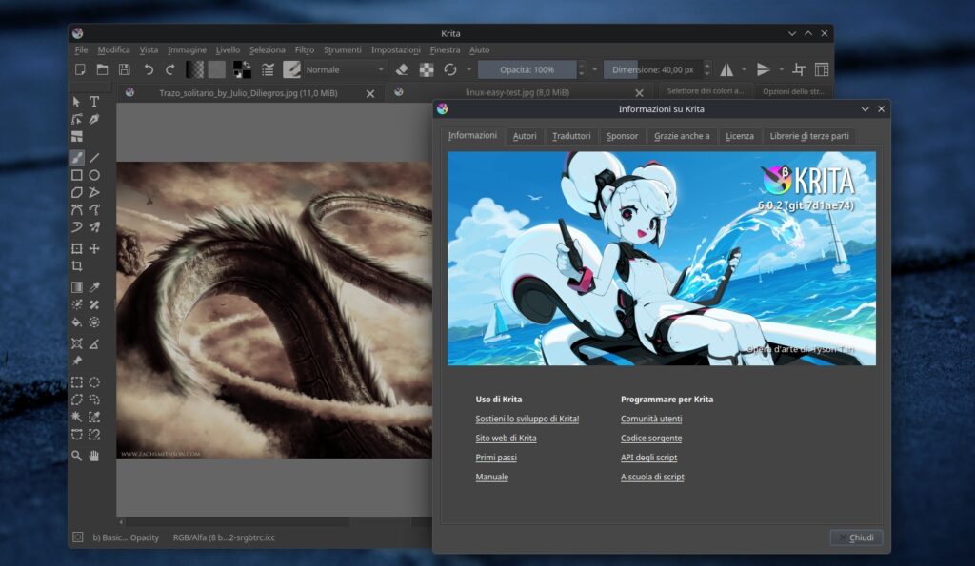The height and width of the screenshot is (566, 975).
Task: Activate the Pan hand tool
Action: click(x=94, y=456)
